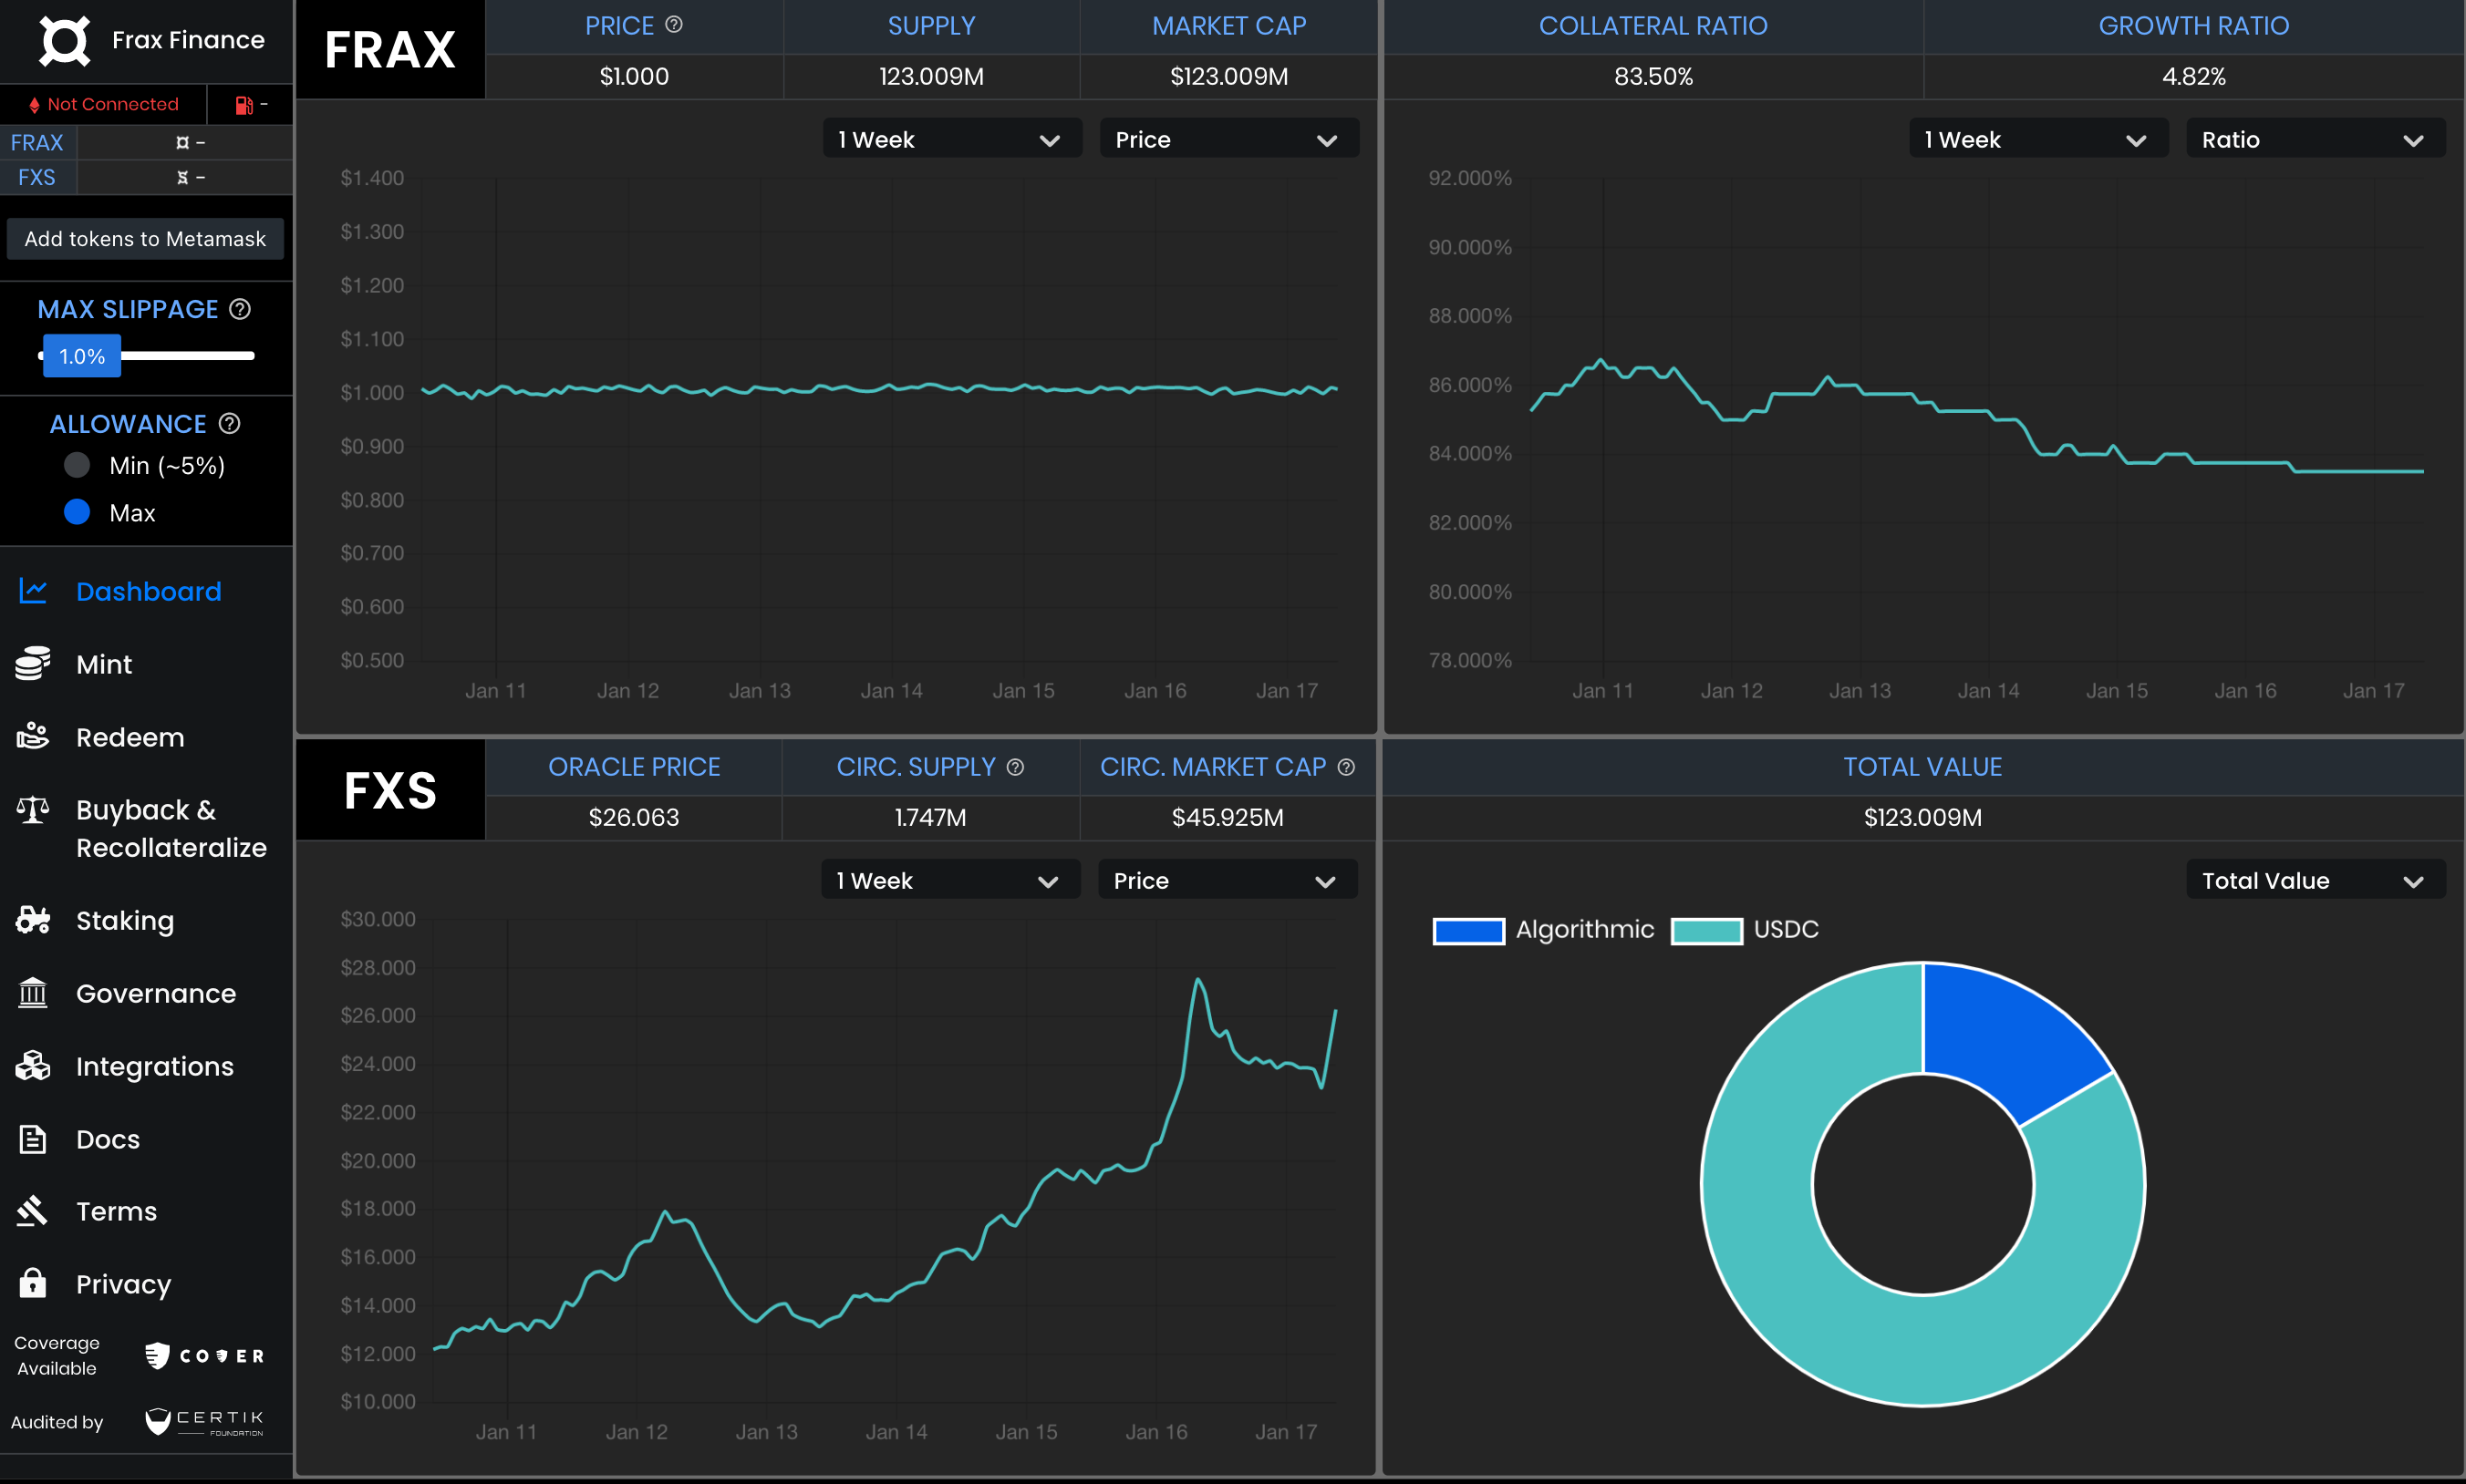This screenshot has width=2466, height=1484.
Task: Select the Max allowance option
Action: (75, 512)
